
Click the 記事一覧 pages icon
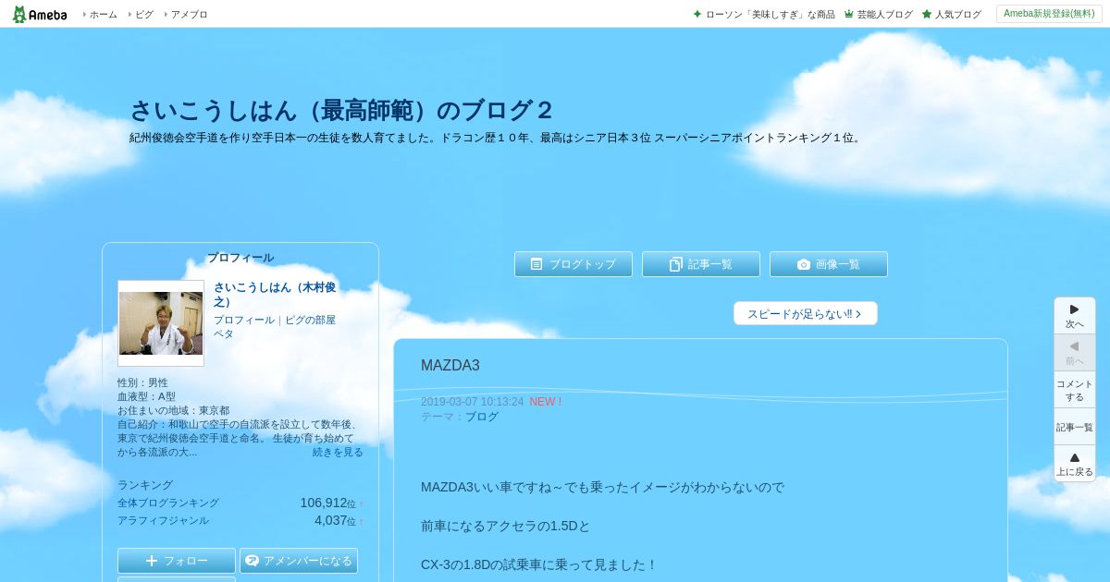click(676, 264)
